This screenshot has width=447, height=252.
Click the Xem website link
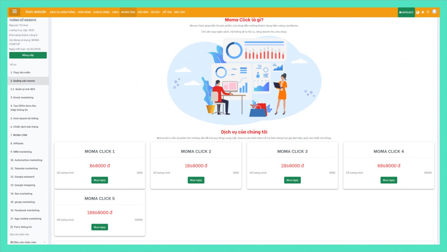(x=36, y=12)
